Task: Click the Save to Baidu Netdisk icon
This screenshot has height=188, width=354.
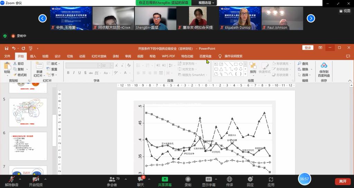Action: point(324,66)
